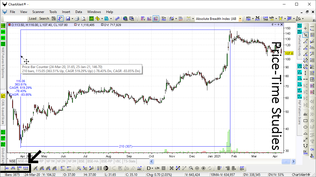Click the zoom in plus magnifier icon
Image resolution: width=316 pixels, height=177 pixels.
pyautogui.click(x=203, y=168)
